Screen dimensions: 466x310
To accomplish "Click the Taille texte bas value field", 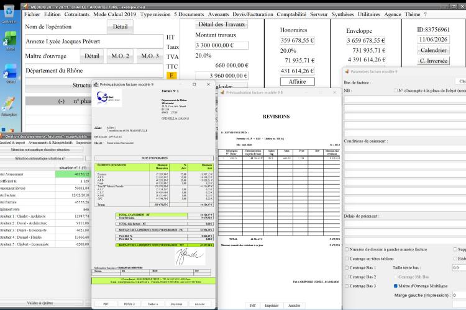I will [459, 268].
